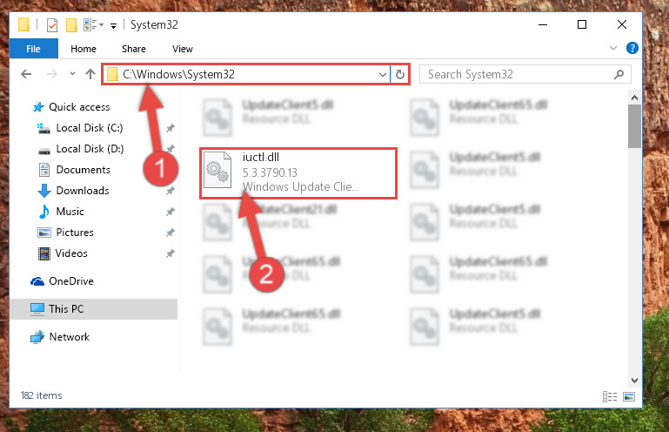Click in the Search System32 field
669x432 pixels.
point(518,74)
